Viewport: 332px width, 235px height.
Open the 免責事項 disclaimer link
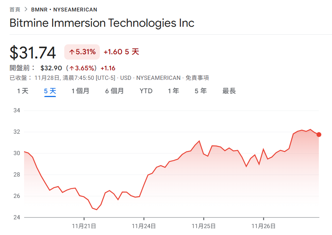pyautogui.click(x=197, y=78)
